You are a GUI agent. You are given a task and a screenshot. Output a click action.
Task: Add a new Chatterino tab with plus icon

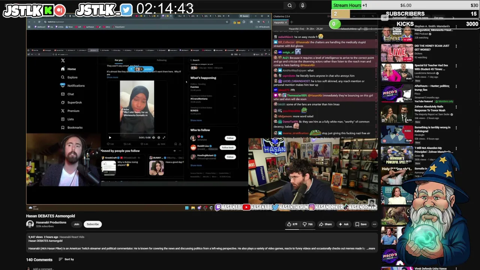click(291, 22)
